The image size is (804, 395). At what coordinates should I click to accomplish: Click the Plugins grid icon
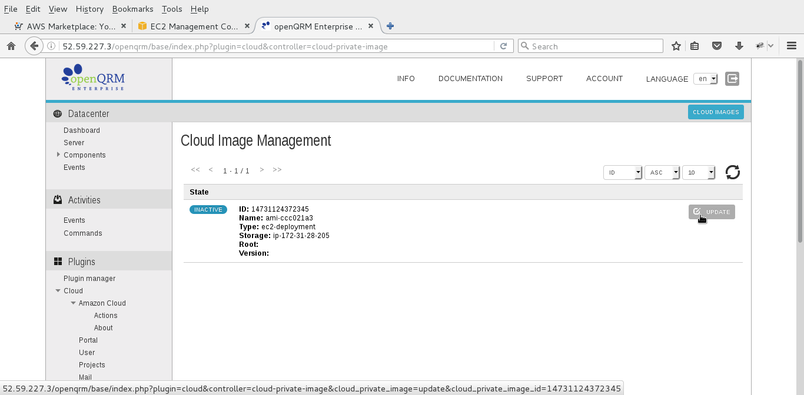58,262
